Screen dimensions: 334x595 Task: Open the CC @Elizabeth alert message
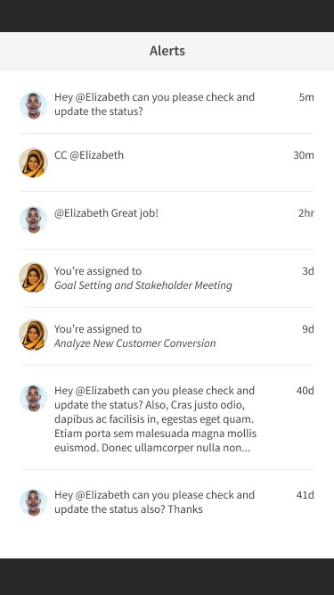coord(89,155)
